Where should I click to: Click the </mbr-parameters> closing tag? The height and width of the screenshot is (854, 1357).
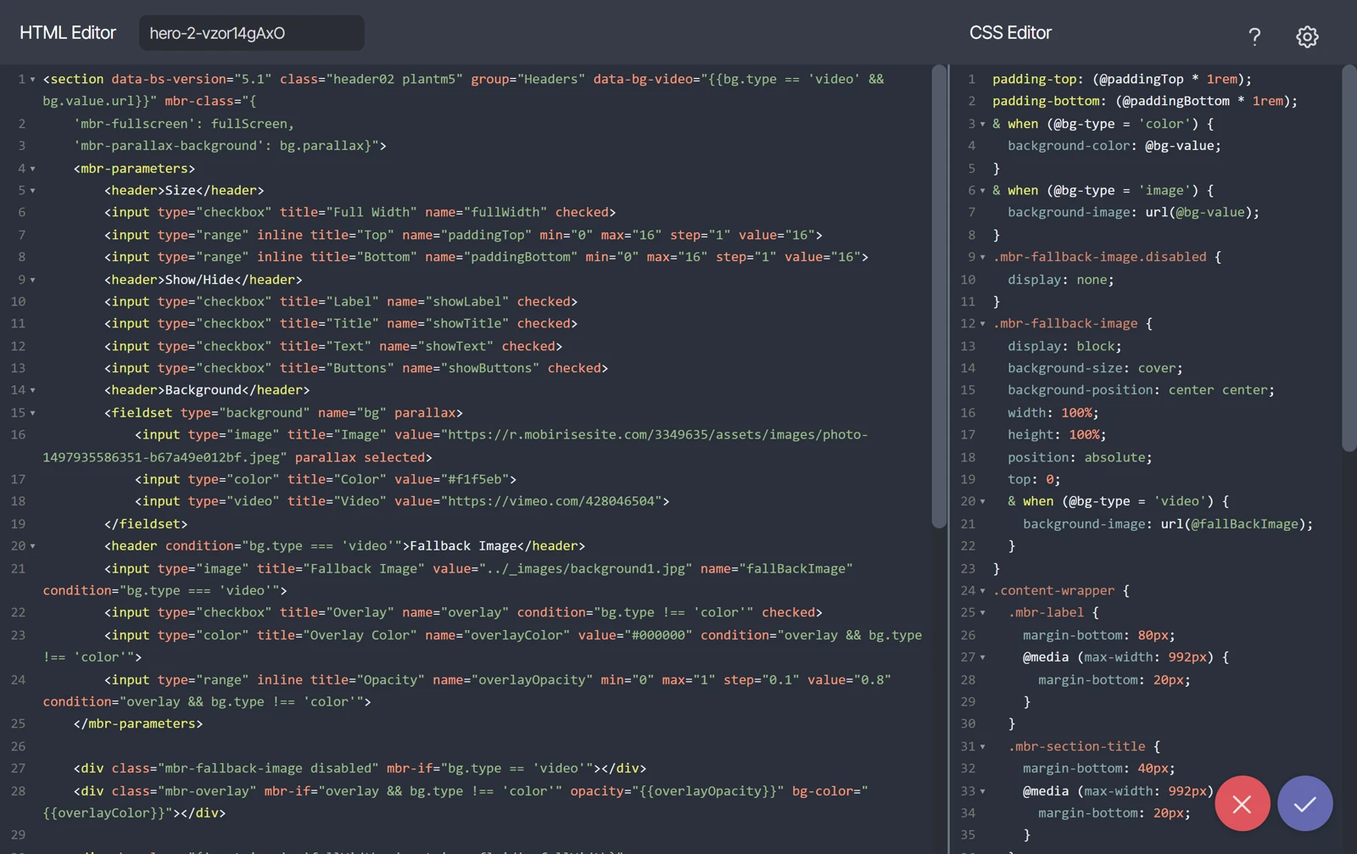[x=138, y=723]
